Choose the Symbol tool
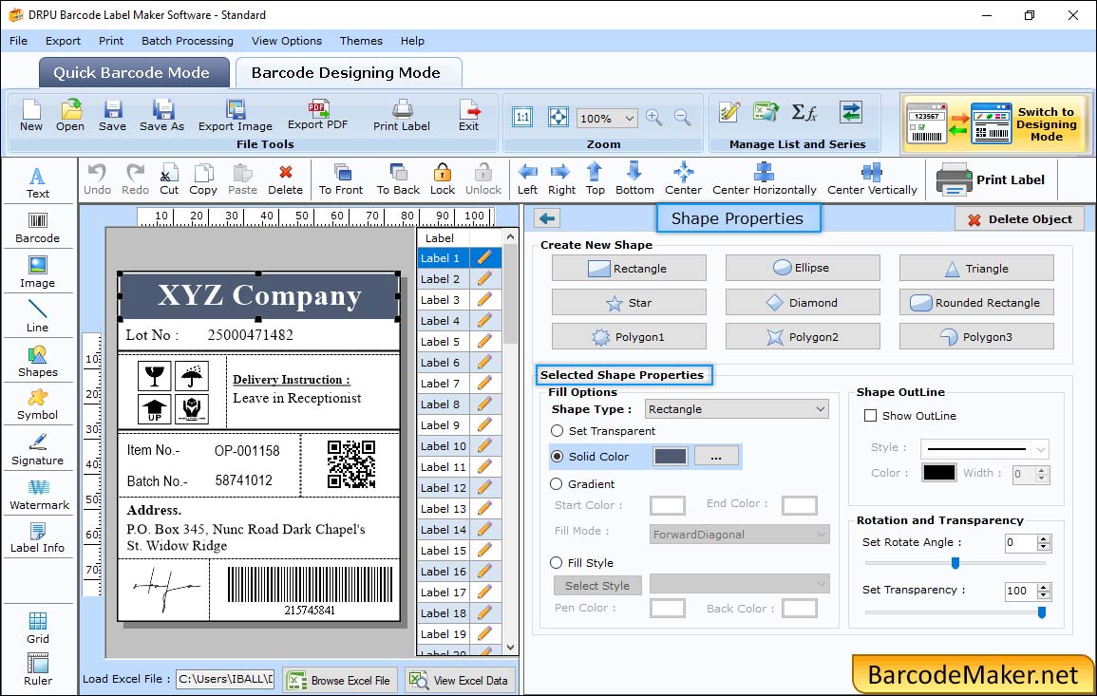 (x=38, y=405)
